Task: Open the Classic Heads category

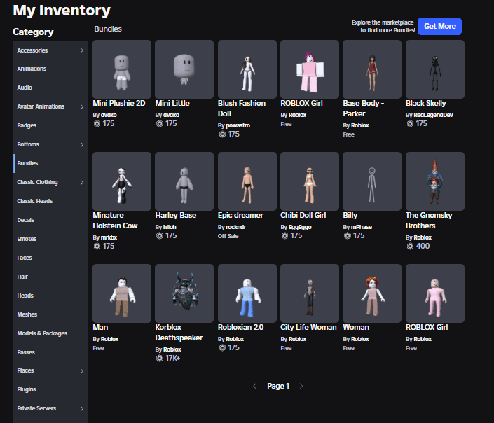Action: [34, 202]
